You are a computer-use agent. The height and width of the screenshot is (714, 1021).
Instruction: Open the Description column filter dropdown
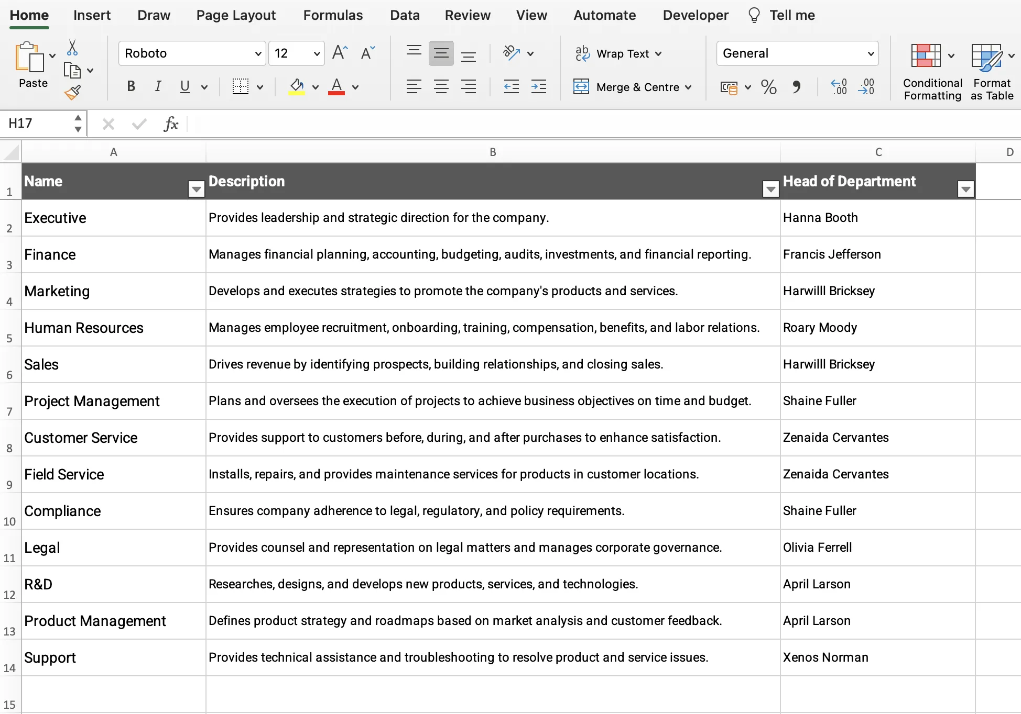(x=770, y=188)
